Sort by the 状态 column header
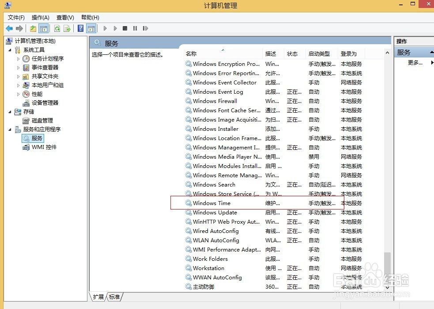The height and width of the screenshot is (309, 434). (x=294, y=54)
